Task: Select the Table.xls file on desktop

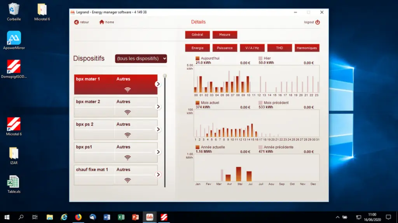Action: tap(14, 185)
